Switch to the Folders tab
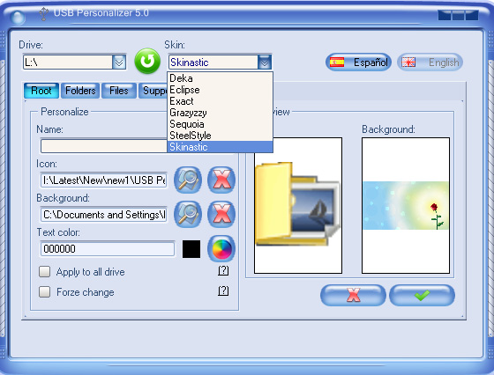 click(80, 91)
